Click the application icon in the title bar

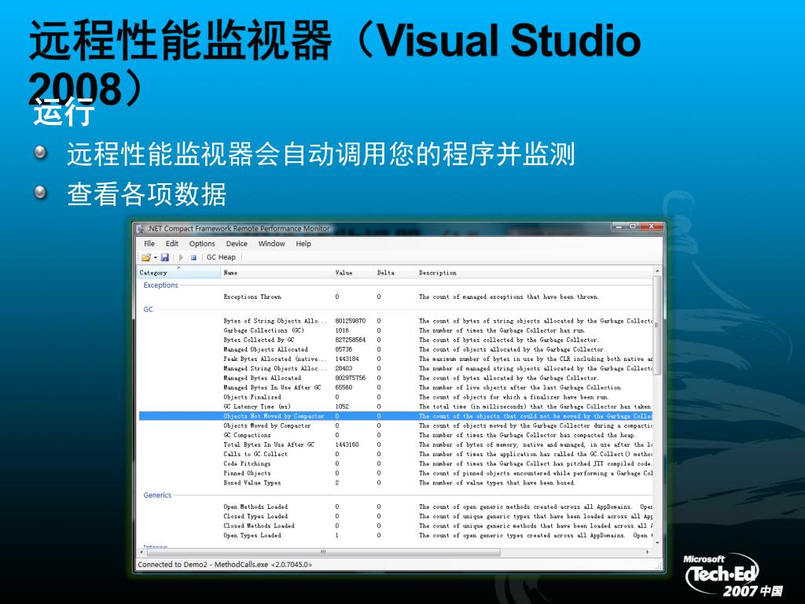[x=140, y=229]
